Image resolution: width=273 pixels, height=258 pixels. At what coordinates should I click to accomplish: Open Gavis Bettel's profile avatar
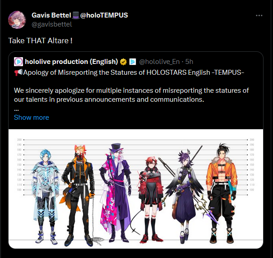pos(17,20)
